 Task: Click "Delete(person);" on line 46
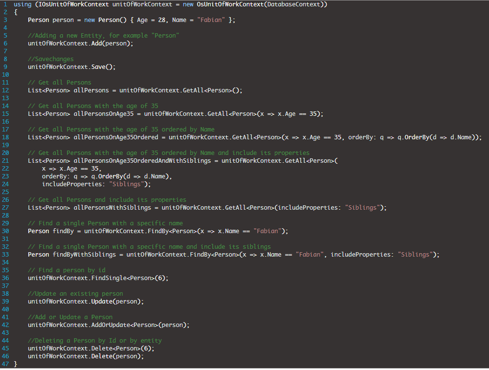[x=117, y=356]
